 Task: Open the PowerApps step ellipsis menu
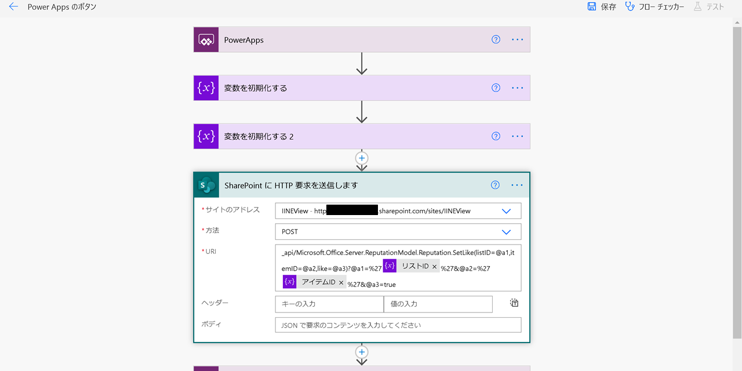coord(517,40)
